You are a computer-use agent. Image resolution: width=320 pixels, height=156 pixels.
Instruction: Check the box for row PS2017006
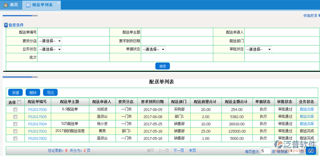point(15,110)
